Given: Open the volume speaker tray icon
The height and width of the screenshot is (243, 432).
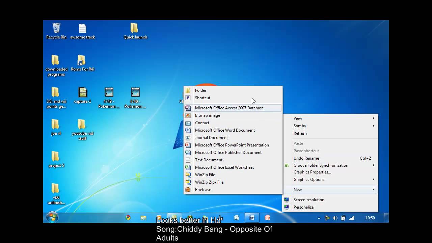Looking at the screenshot, I should tap(335, 218).
